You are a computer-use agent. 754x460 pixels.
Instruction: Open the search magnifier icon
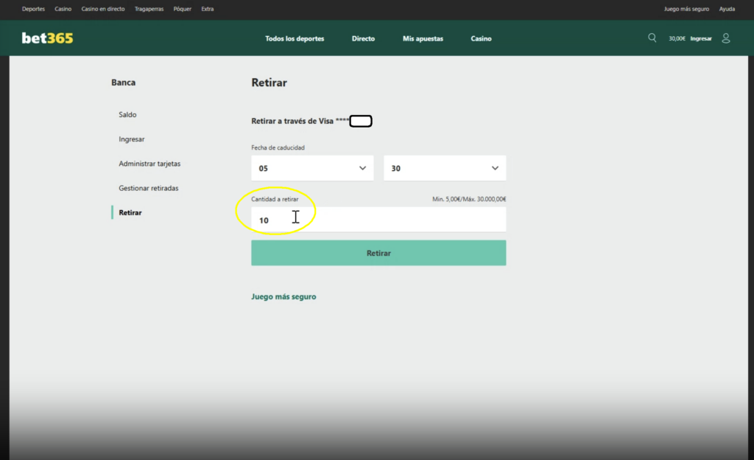[652, 38]
